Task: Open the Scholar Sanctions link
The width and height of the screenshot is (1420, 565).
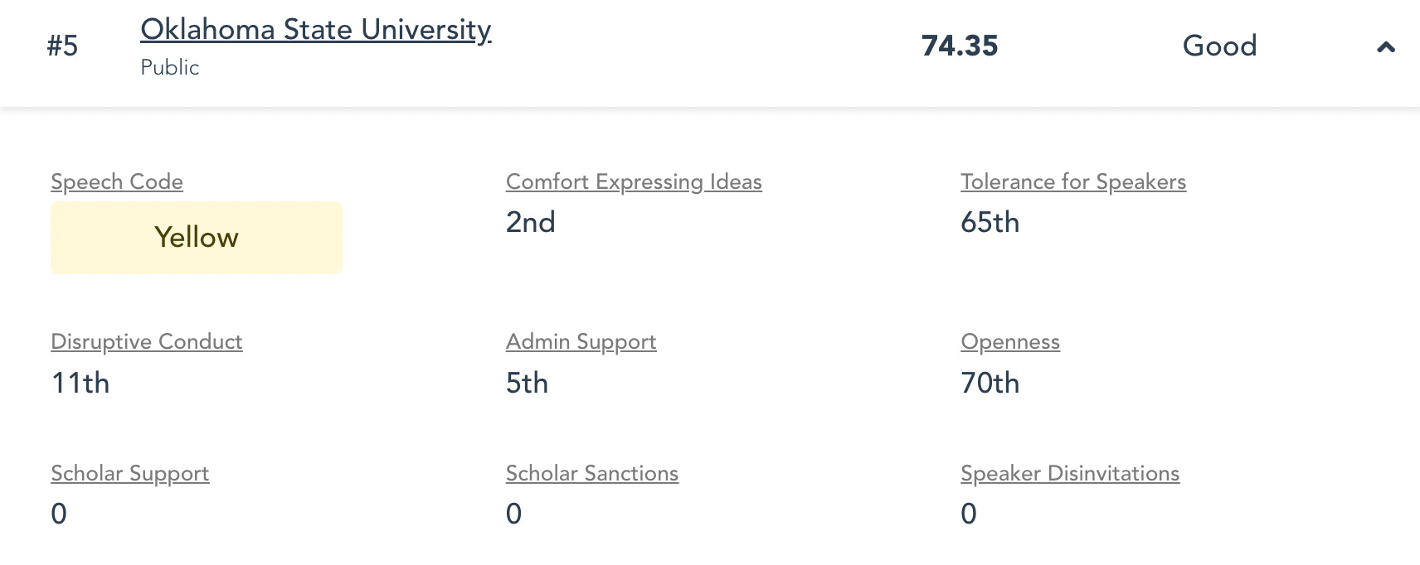Action: click(x=592, y=473)
